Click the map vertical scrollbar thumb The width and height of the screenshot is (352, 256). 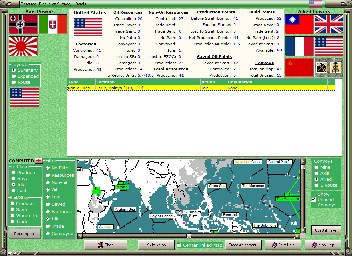point(303,167)
